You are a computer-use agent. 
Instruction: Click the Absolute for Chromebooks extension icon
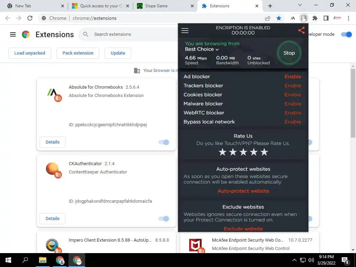coord(54,94)
